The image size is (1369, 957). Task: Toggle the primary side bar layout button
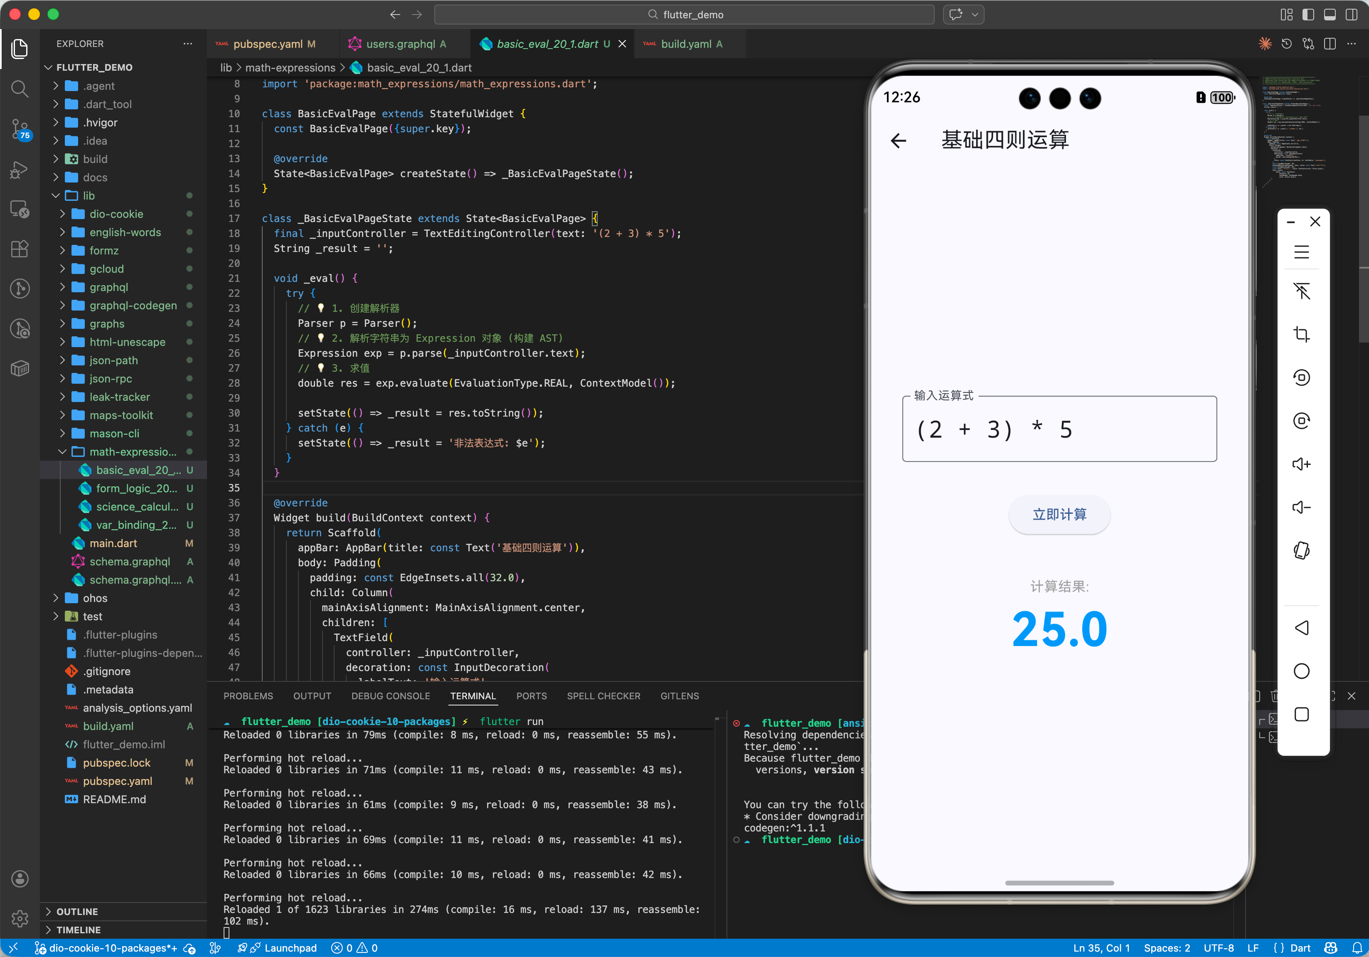(x=1307, y=14)
